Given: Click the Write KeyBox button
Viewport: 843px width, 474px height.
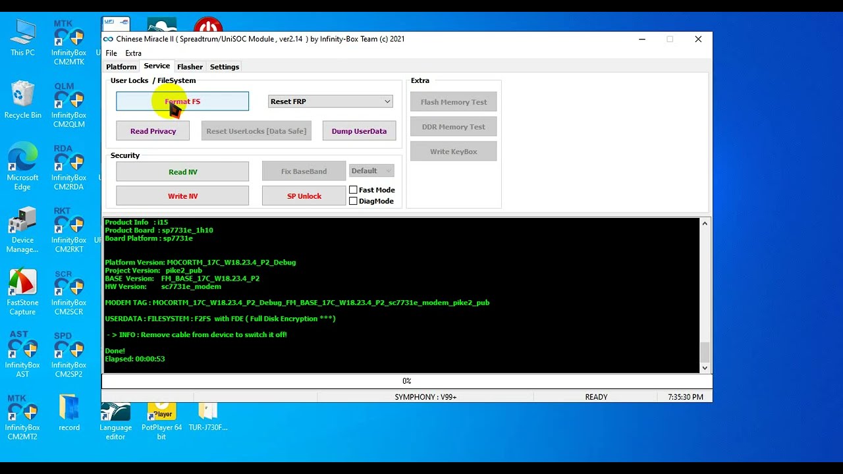Looking at the screenshot, I should pos(454,151).
